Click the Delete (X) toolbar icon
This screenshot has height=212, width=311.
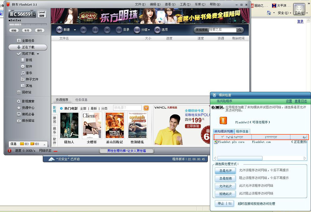tap(107, 30)
